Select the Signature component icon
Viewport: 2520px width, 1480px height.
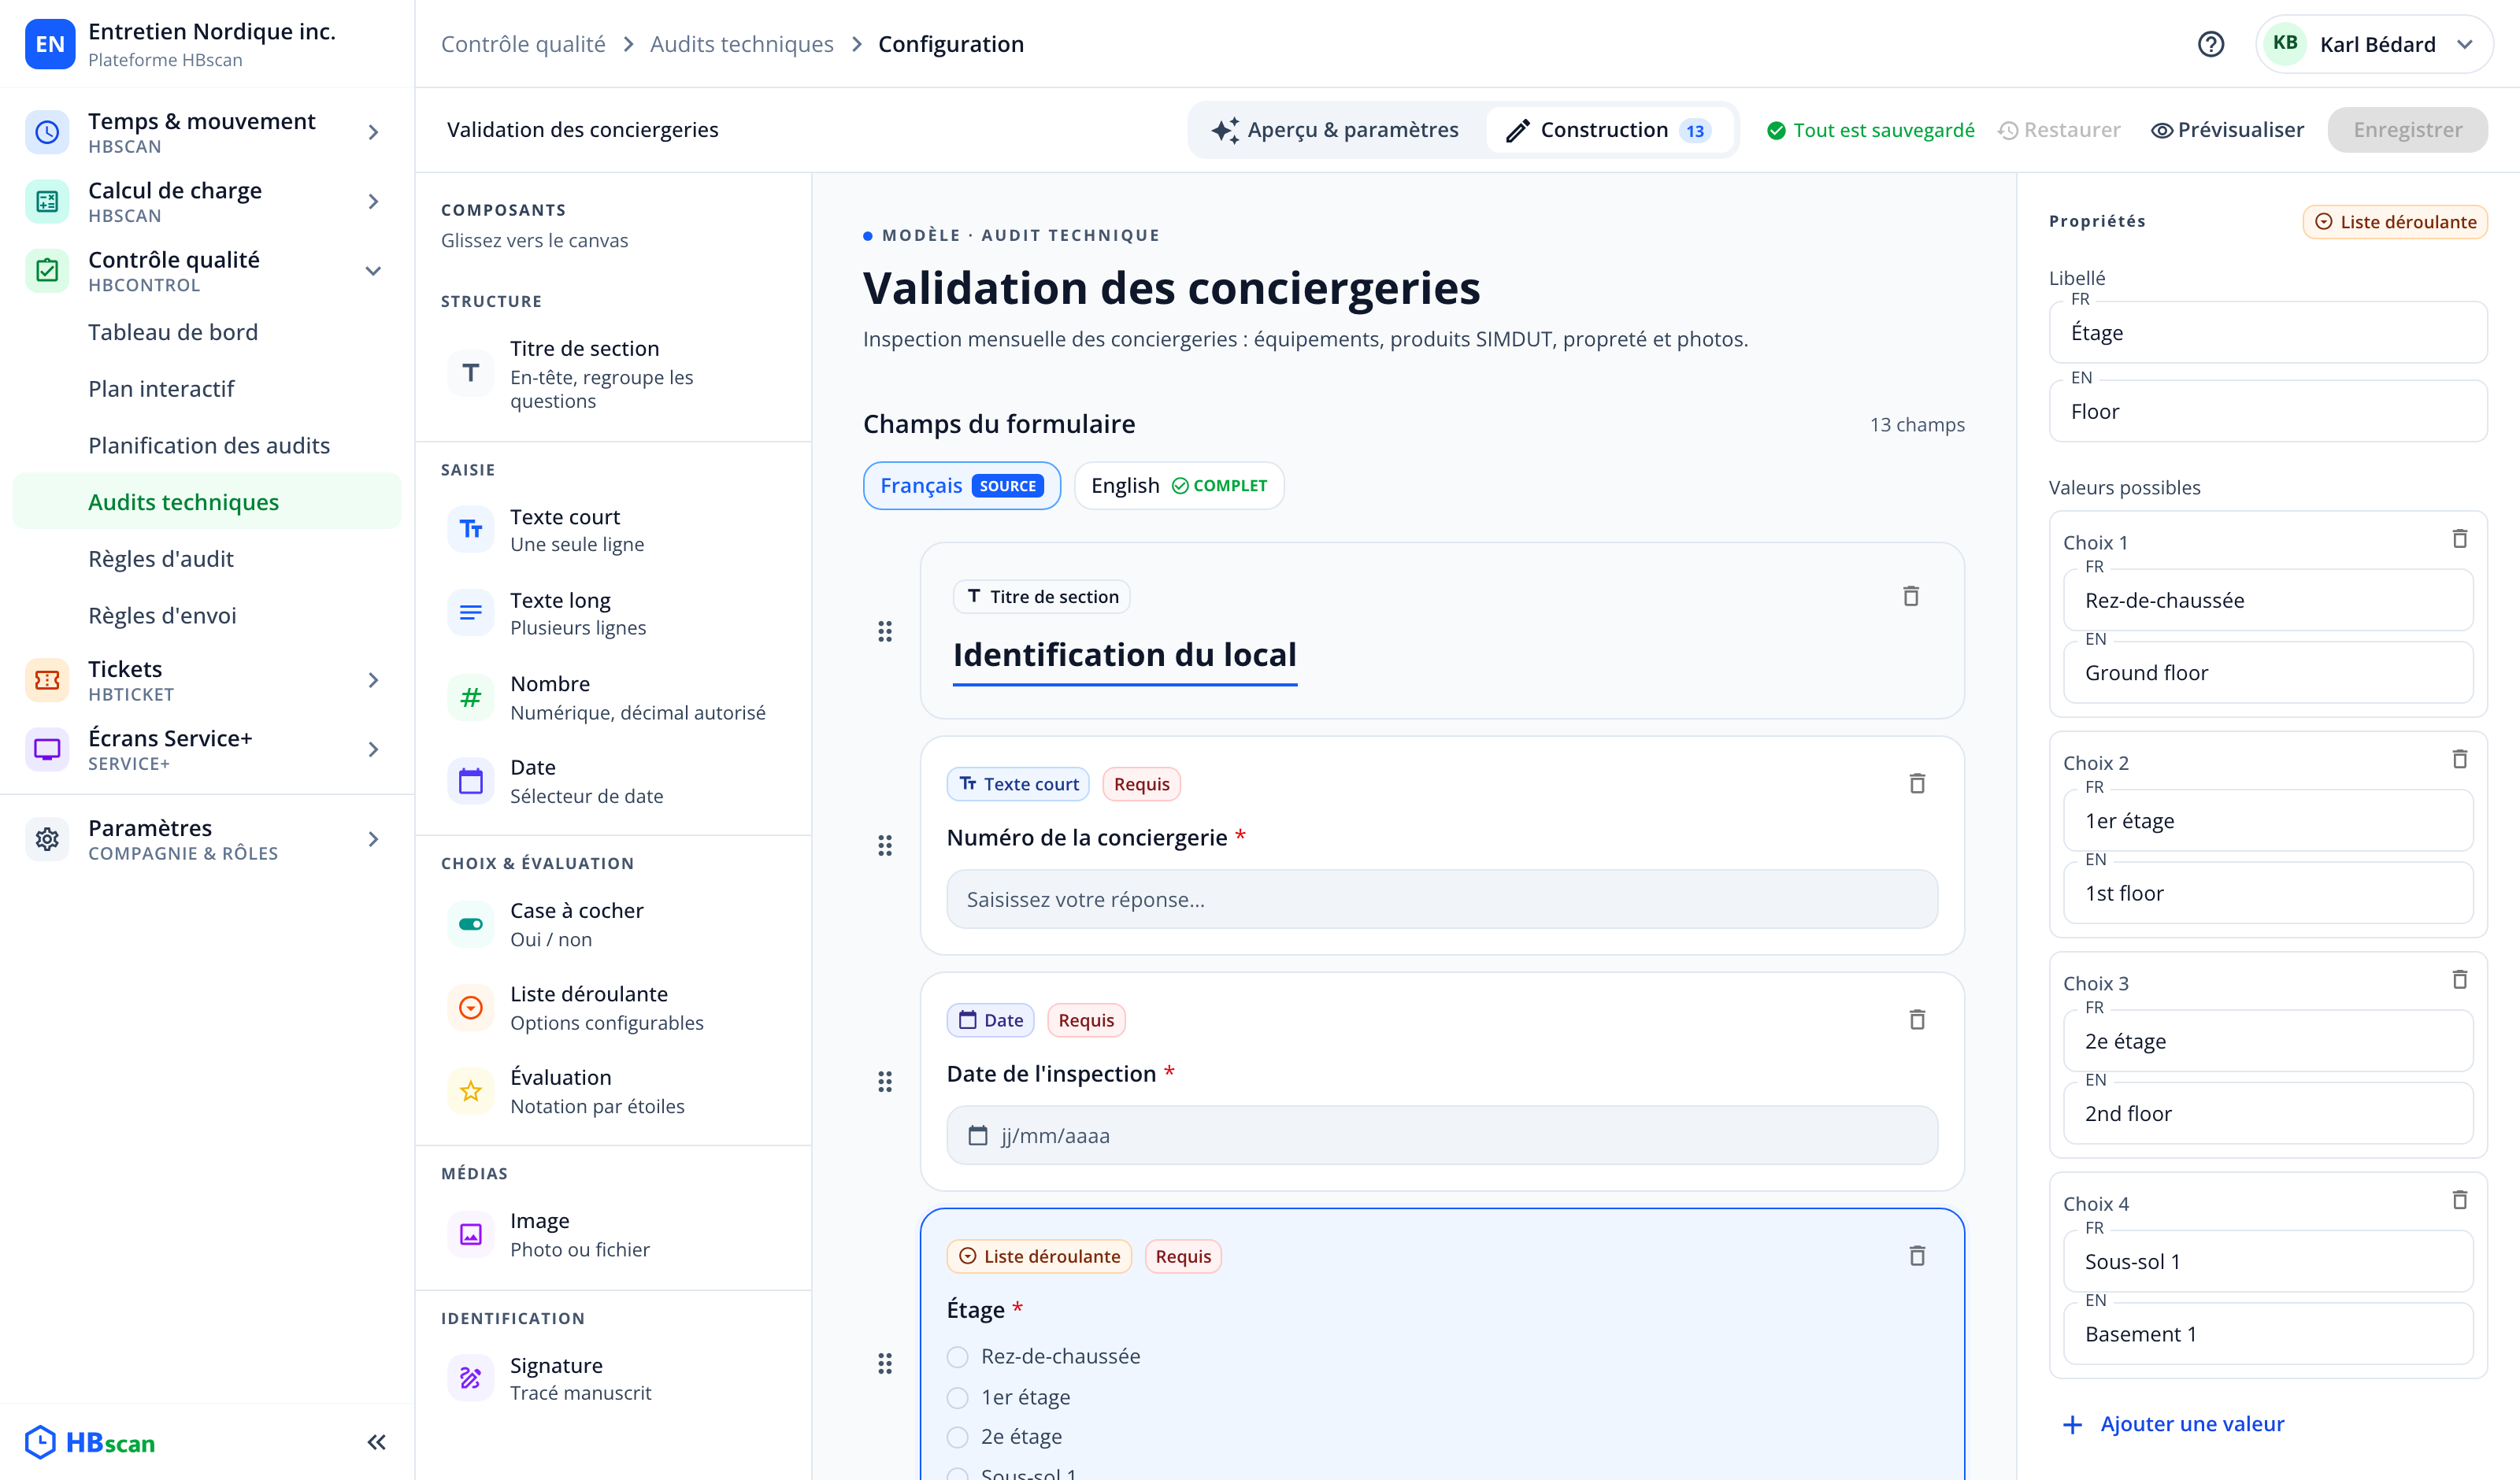click(x=470, y=1378)
